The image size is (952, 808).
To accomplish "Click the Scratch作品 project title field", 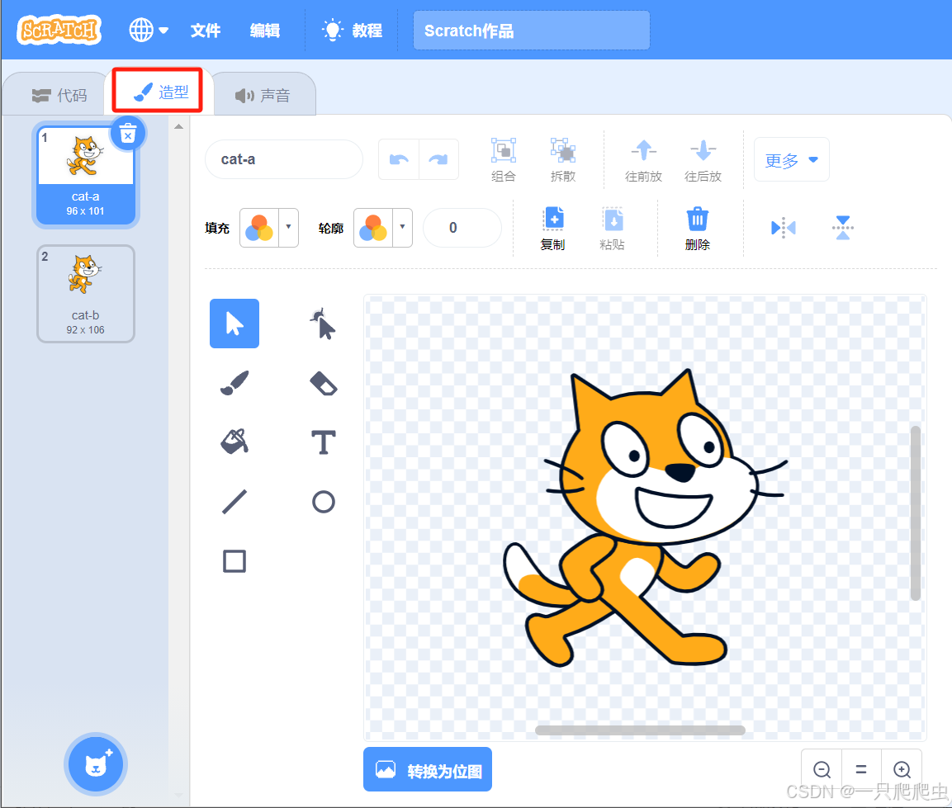I will [x=531, y=31].
